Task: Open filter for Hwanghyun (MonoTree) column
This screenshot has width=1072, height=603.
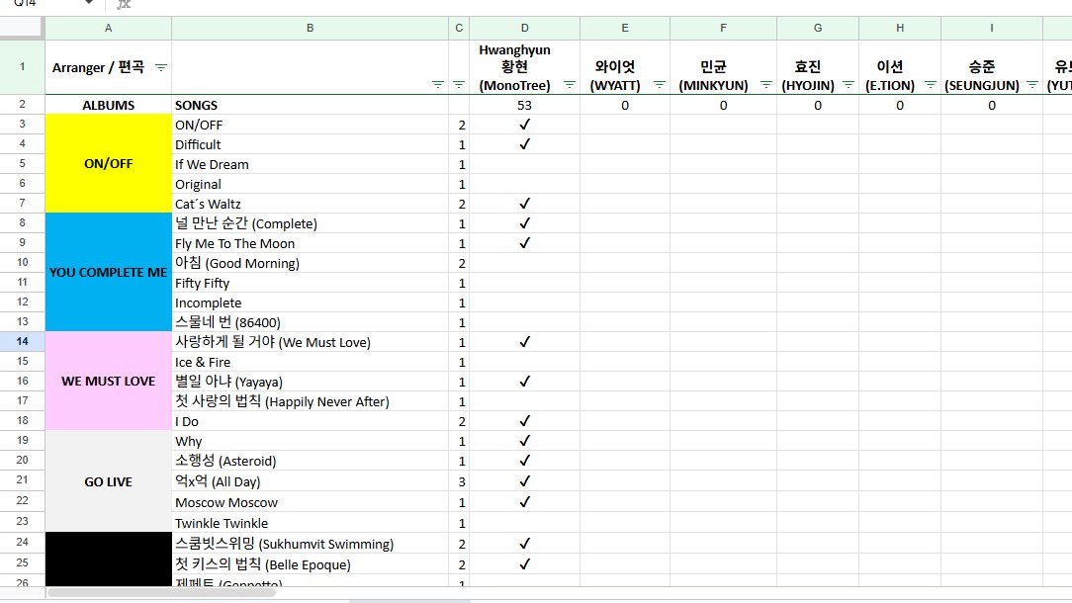Action: click(569, 85)
